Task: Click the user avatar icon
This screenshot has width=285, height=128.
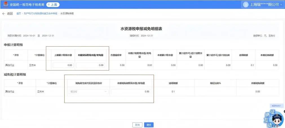Action: (246, 4)
